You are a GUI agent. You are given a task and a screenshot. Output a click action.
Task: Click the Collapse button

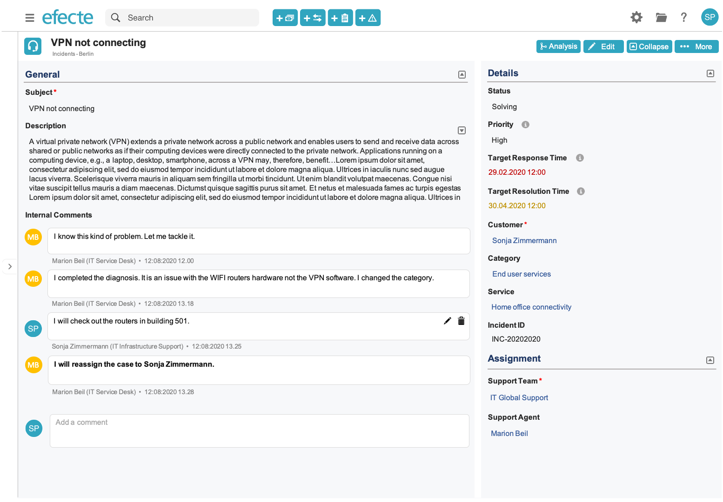649,46
